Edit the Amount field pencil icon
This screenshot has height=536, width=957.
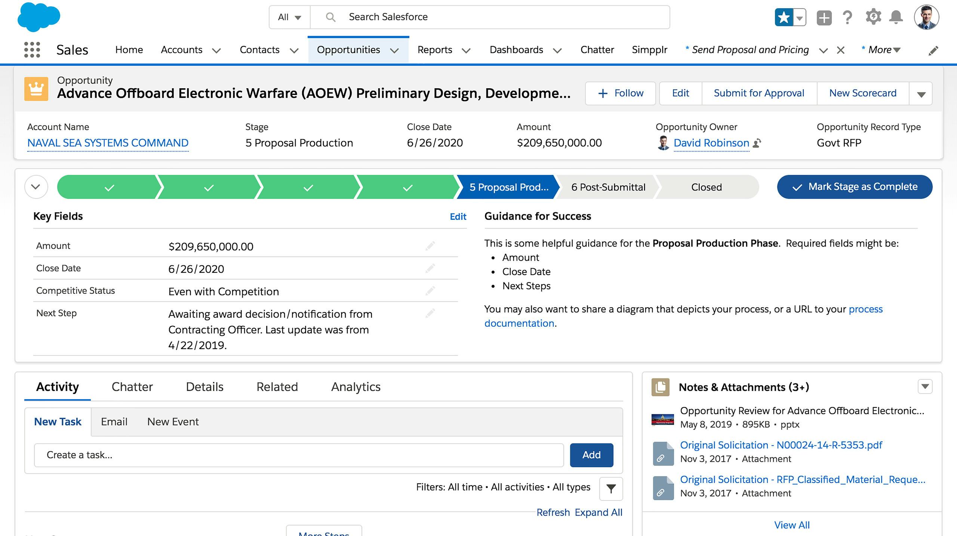click(430, 246)
